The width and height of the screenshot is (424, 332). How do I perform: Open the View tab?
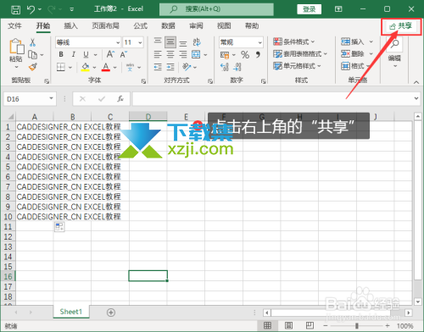[224, 26]
